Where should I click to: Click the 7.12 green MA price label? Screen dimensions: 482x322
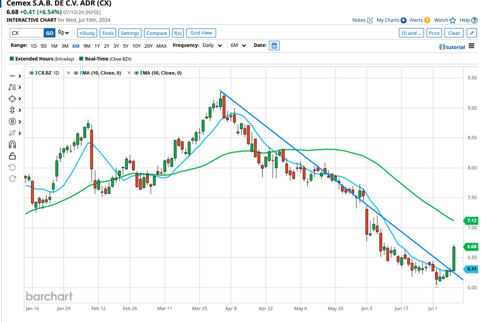click(x=471, y=220)
